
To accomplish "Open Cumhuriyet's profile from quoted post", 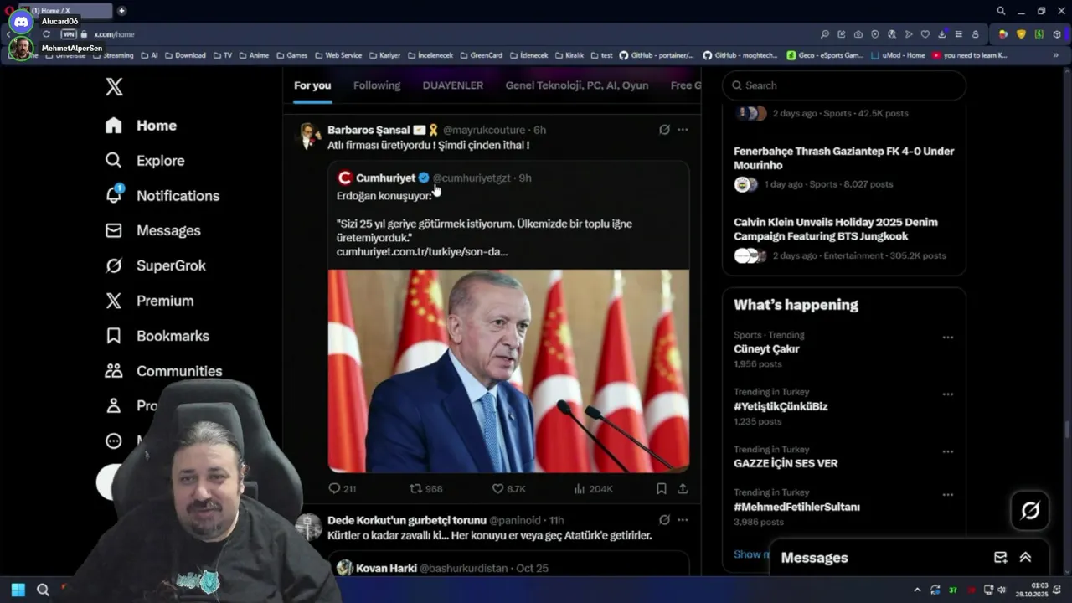I will coord(385,178).
